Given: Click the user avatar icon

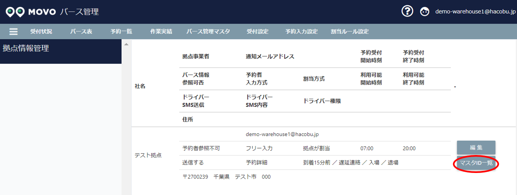Looking at the screenshot, I should (x=425, y=12).
